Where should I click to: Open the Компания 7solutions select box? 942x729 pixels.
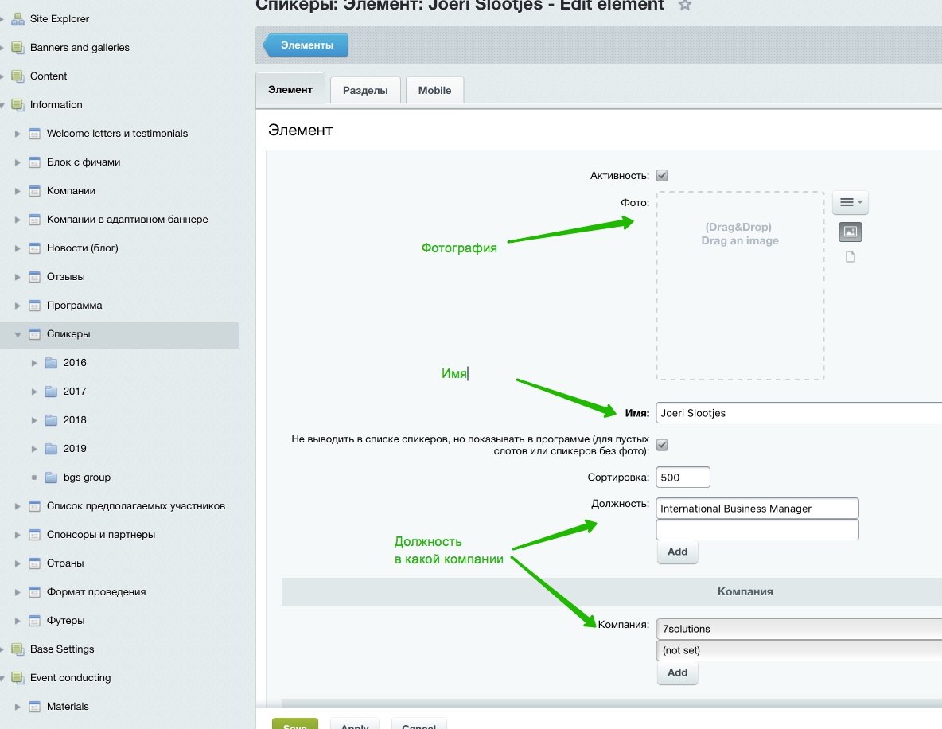point(796,629)
